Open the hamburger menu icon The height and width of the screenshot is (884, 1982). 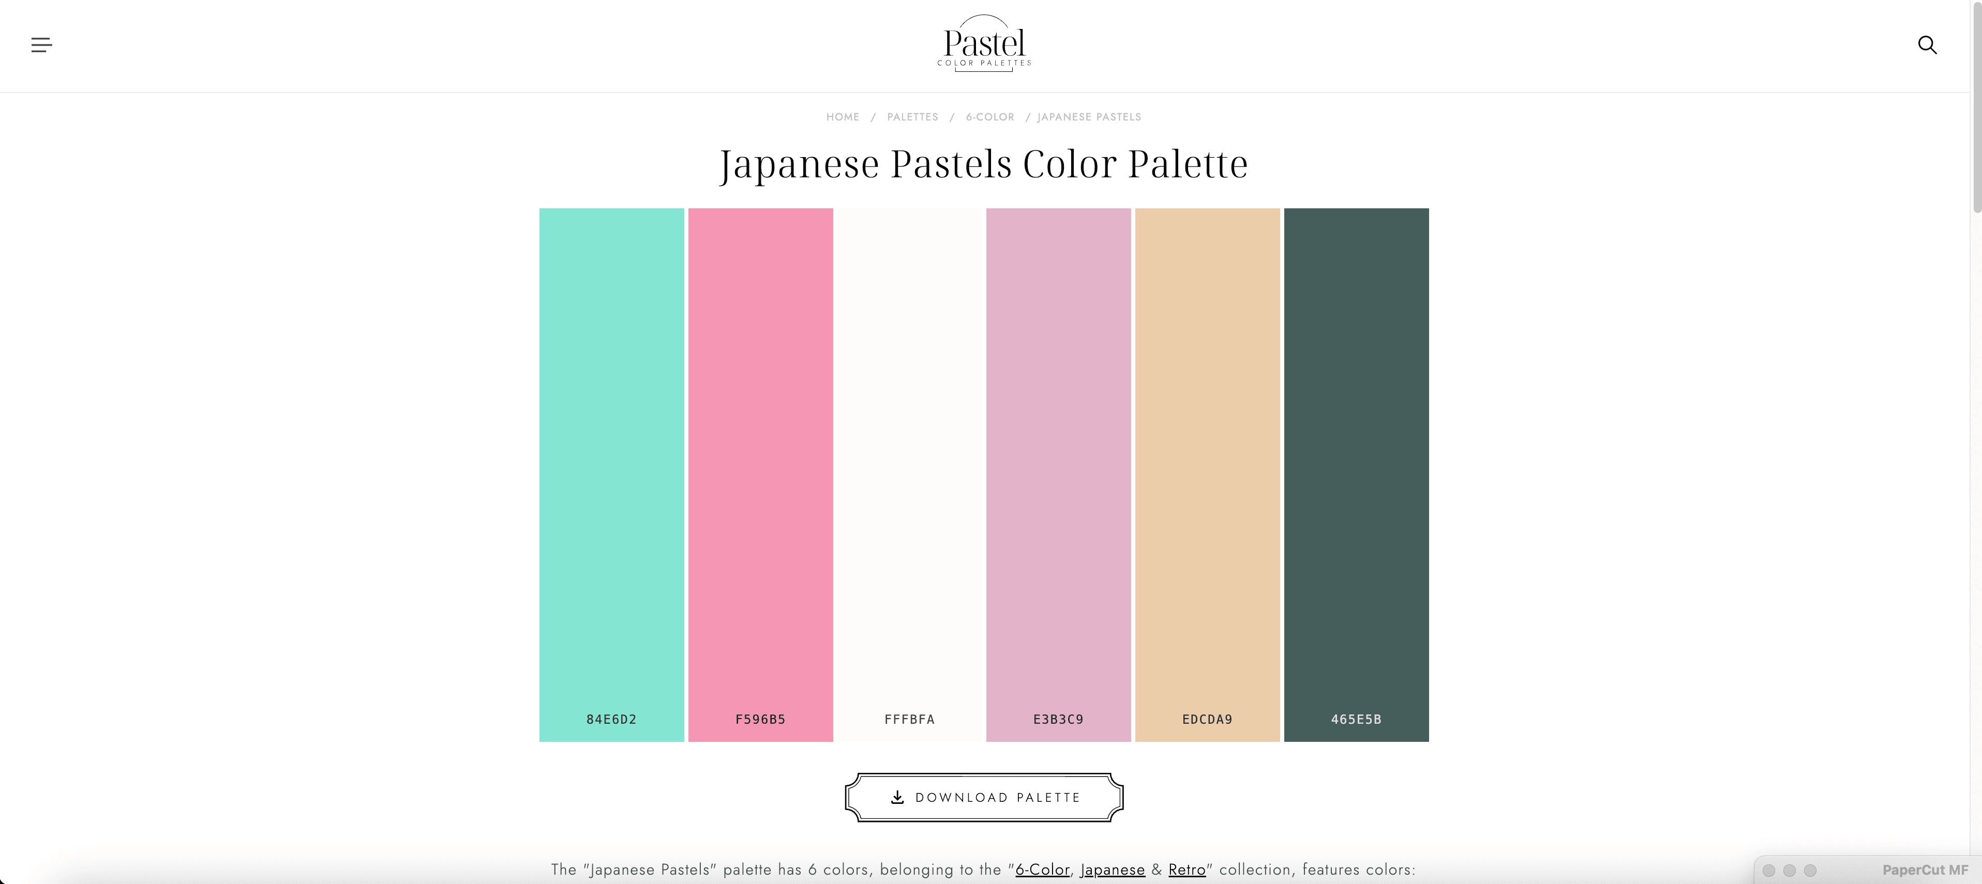pos(41,45)
